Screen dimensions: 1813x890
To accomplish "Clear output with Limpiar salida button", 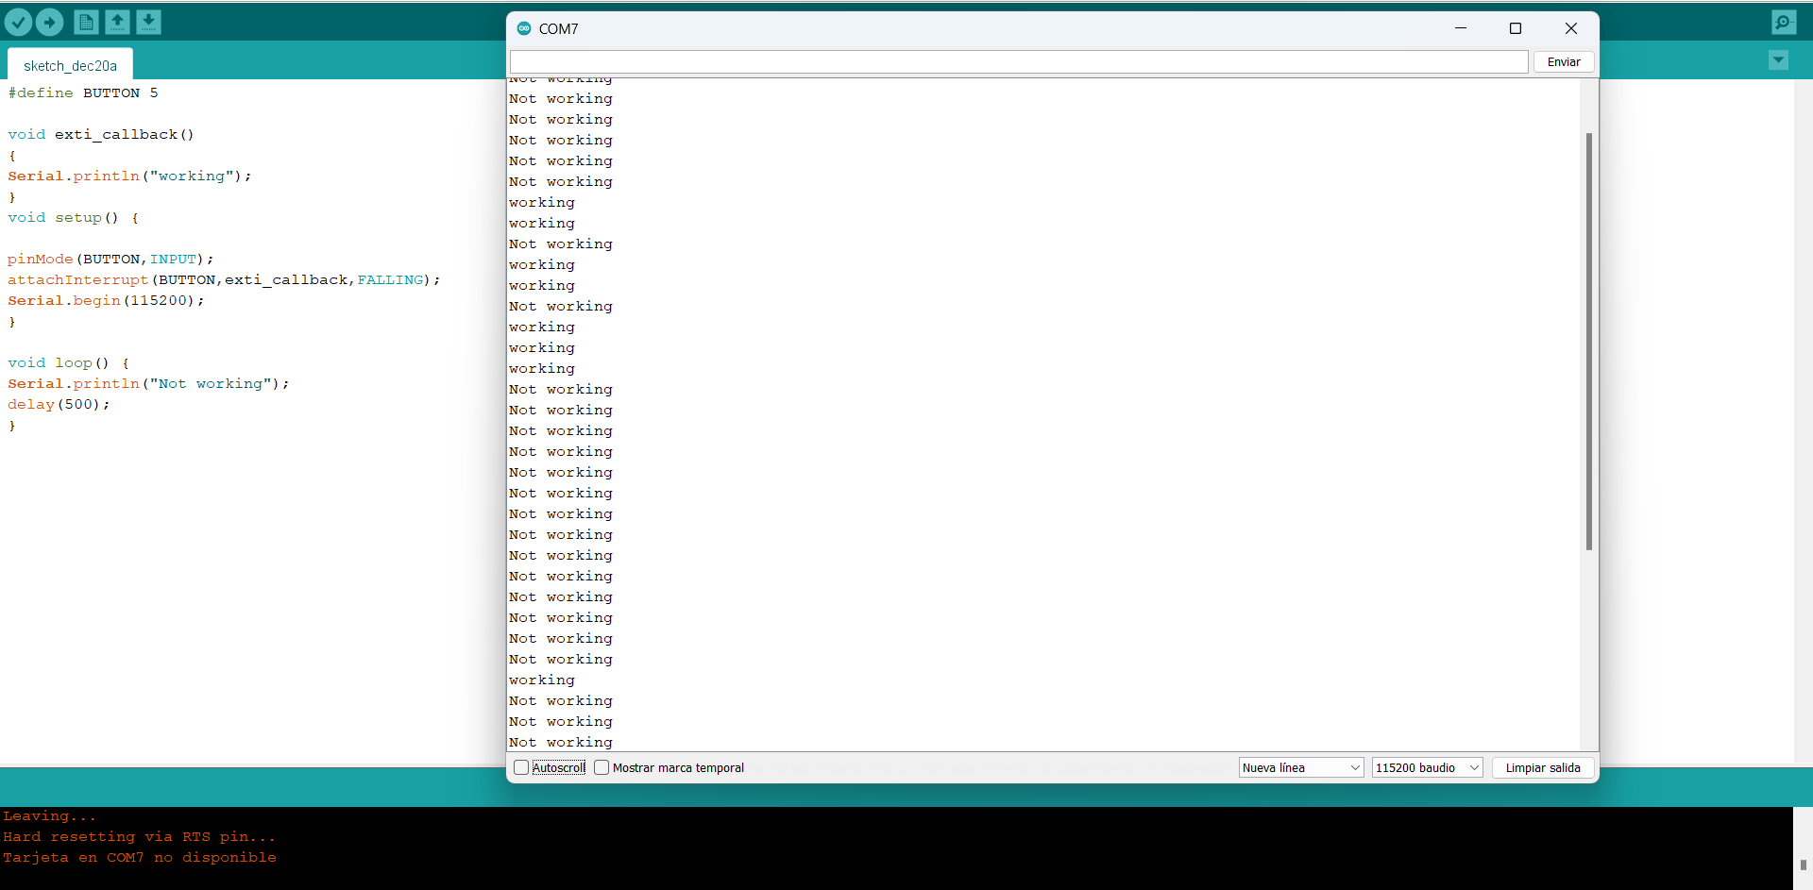I will pos(1542,767).
